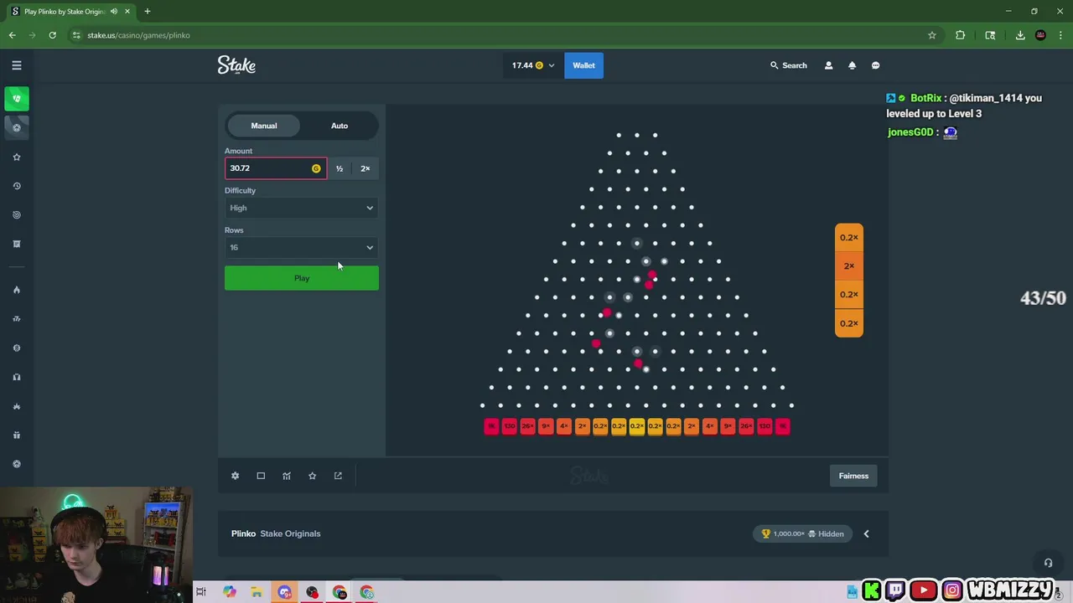The height and width of the screenshot is (603, 1073).
Task: Select the Play Plinko browser tab
Action: tap(70, 12)
